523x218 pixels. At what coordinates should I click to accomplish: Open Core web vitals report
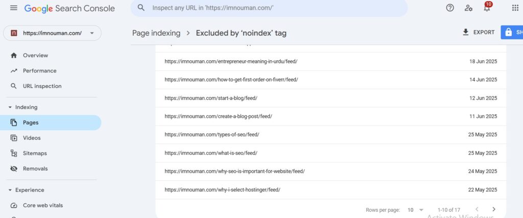click(43, 205)
